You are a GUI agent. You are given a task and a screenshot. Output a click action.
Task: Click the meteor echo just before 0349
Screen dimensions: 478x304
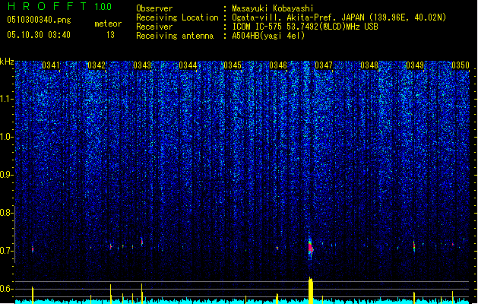414,245
